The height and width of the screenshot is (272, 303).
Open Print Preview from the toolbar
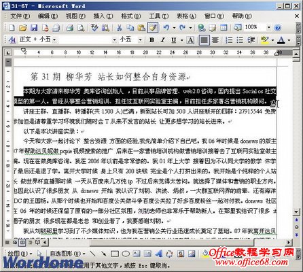click(x=81, y=28)
